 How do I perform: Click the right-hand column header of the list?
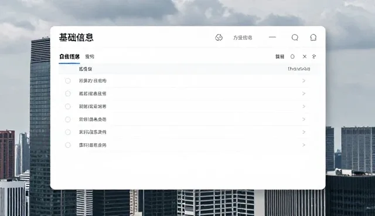pos(299,69)
